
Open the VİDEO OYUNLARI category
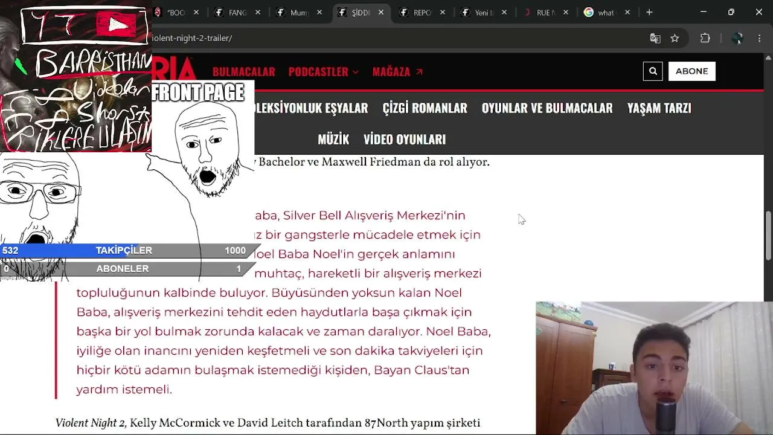click(x=405, y=140)
